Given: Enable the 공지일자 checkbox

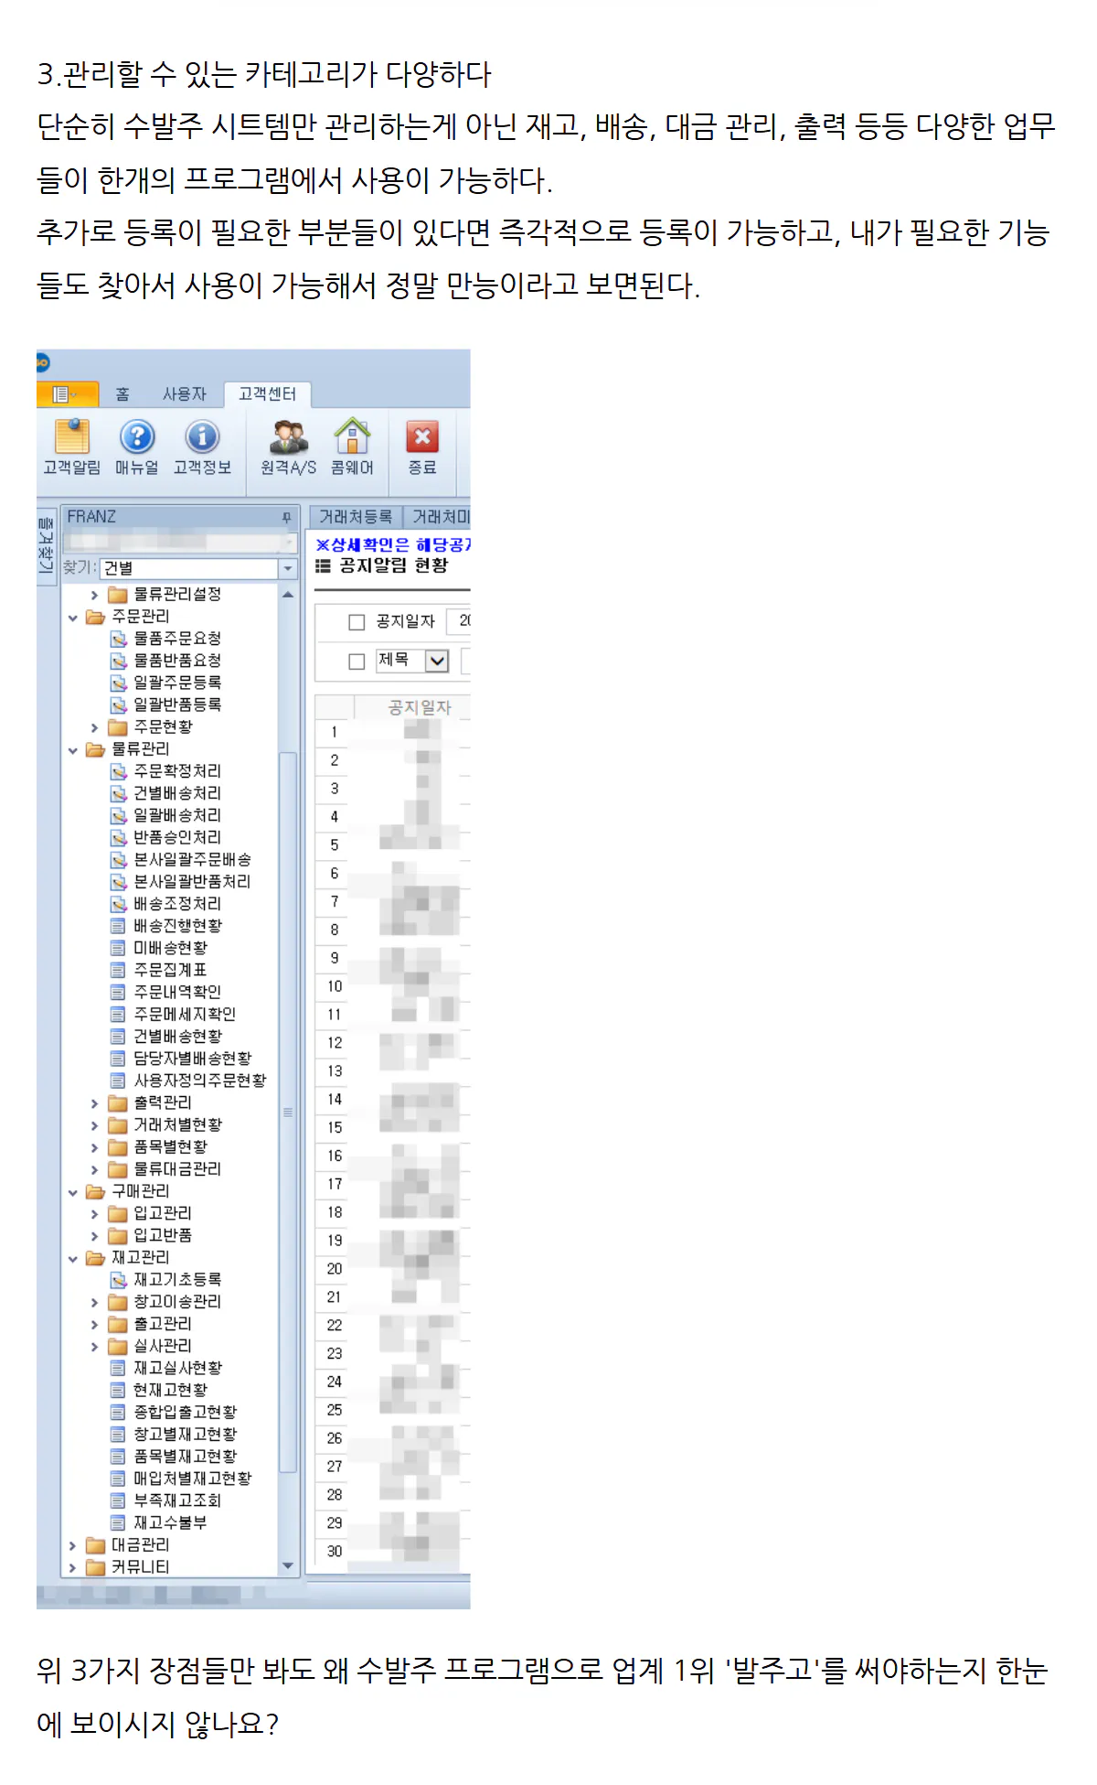Looking at the screenshot, I should (357, 622).
